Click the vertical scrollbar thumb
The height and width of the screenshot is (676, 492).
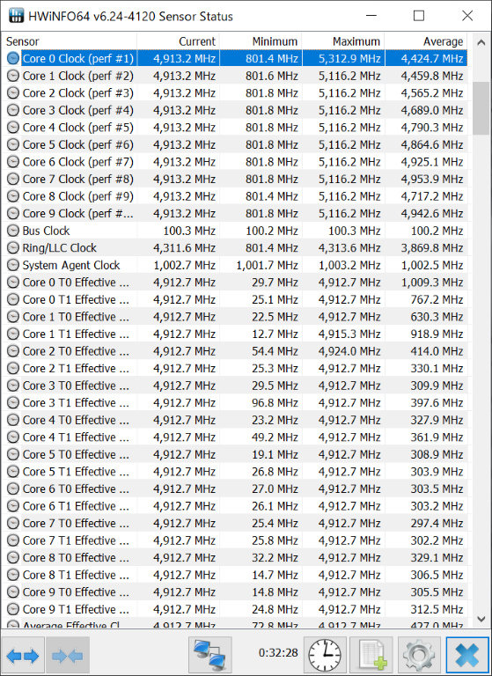click(x=481, y=107)
